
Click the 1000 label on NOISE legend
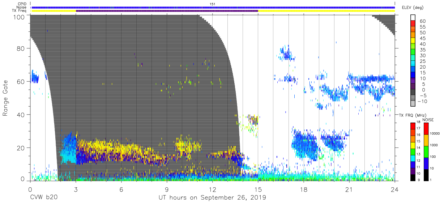click(x=434, y=145)
